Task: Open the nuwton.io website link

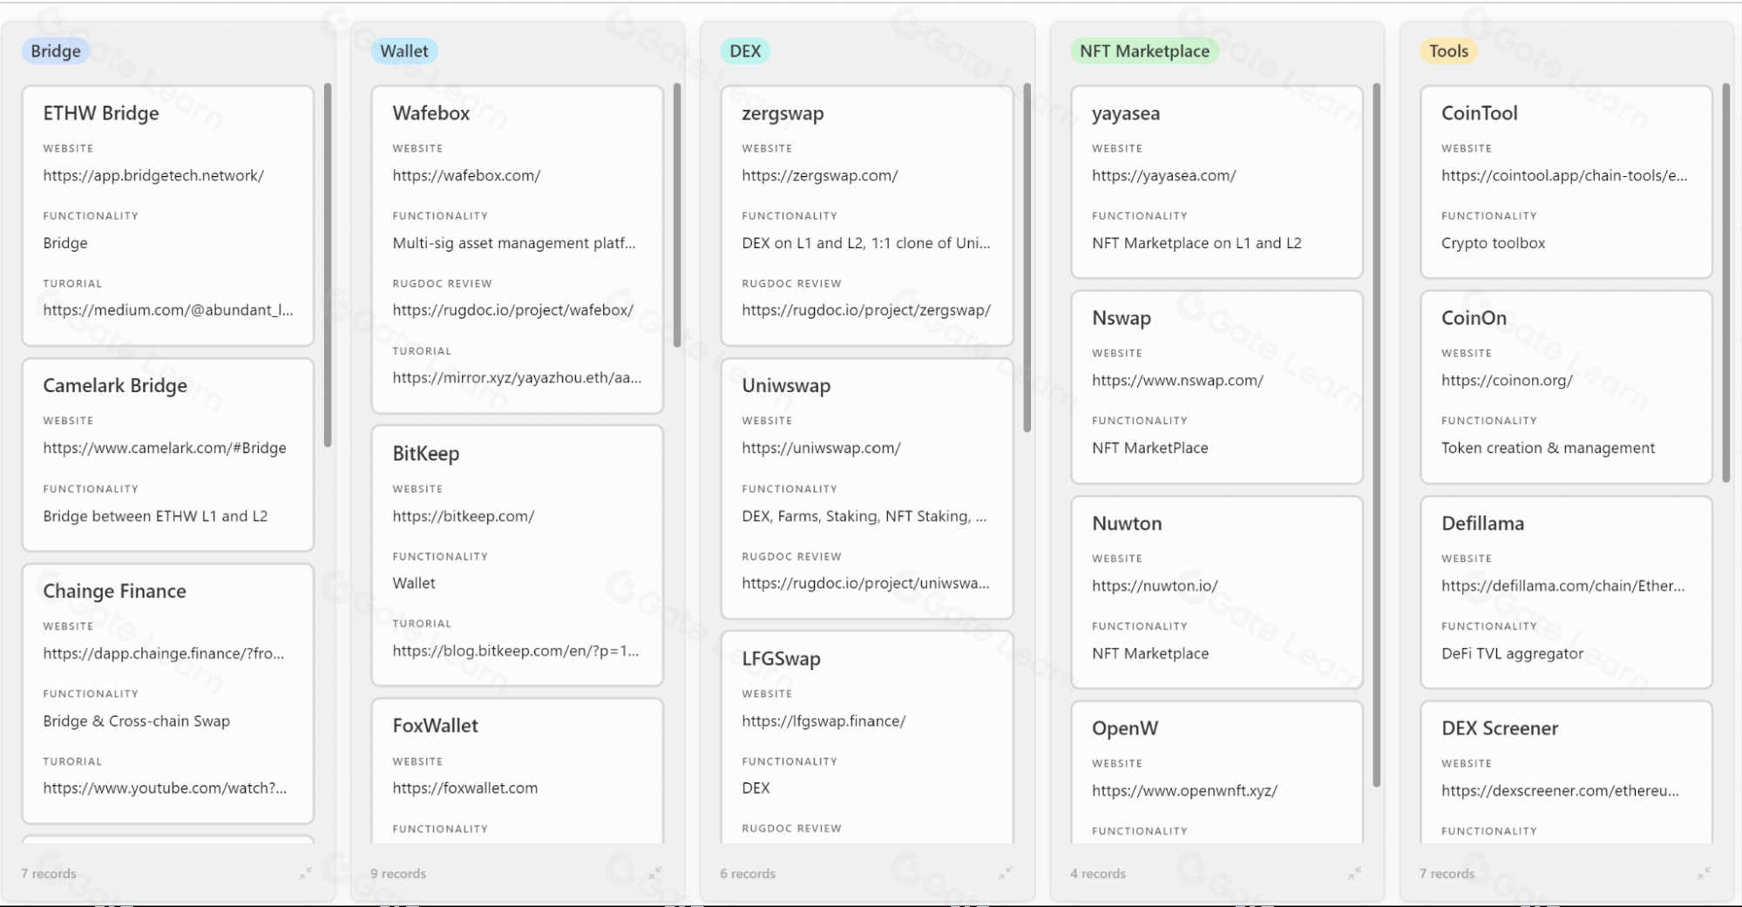Action: click(x=1155, y=585)
